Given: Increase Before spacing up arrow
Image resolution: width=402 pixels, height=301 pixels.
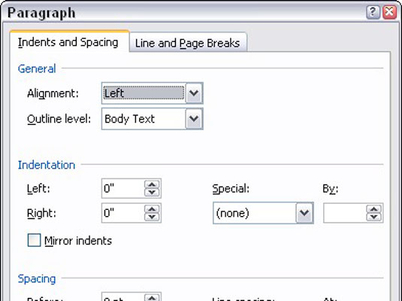Looking at the screenshot, I should pyautogui.click(x=152, y=298).
